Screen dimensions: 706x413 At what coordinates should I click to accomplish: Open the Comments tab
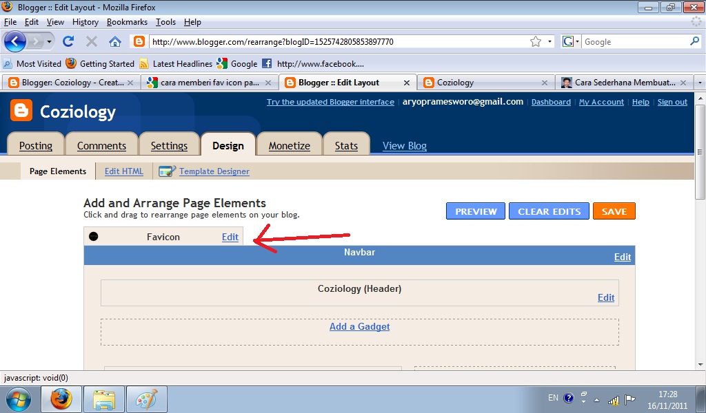tap(102, 146)
